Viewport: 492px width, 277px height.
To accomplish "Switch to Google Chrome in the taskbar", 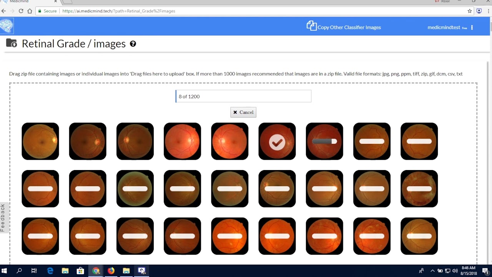I will pyautogui.click(x=96, y=271).
